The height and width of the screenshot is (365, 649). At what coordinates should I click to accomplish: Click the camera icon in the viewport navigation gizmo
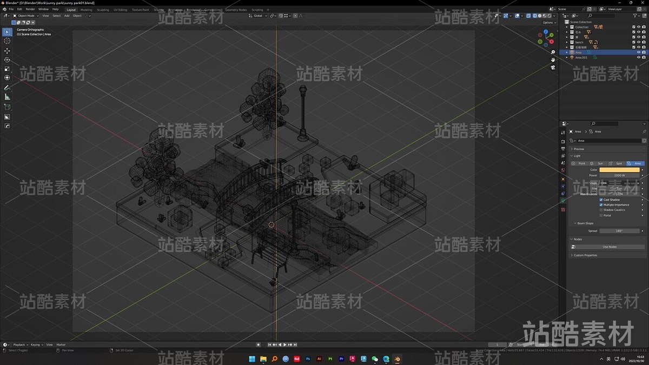point(553,68)
